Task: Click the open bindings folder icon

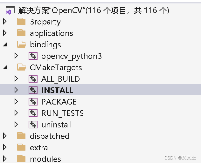Action: coord(22,44)
